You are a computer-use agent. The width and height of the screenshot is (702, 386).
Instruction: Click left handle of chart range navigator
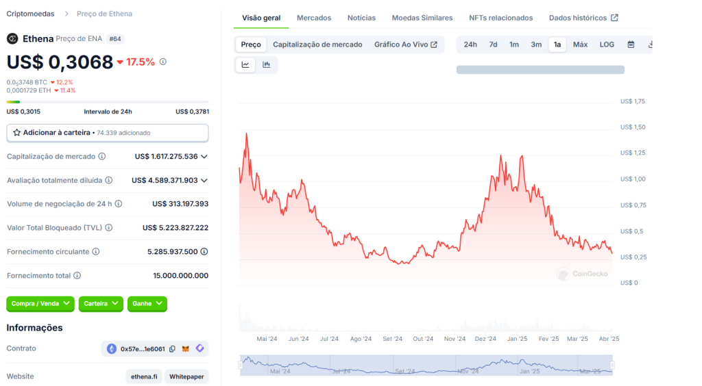point(241,365)
